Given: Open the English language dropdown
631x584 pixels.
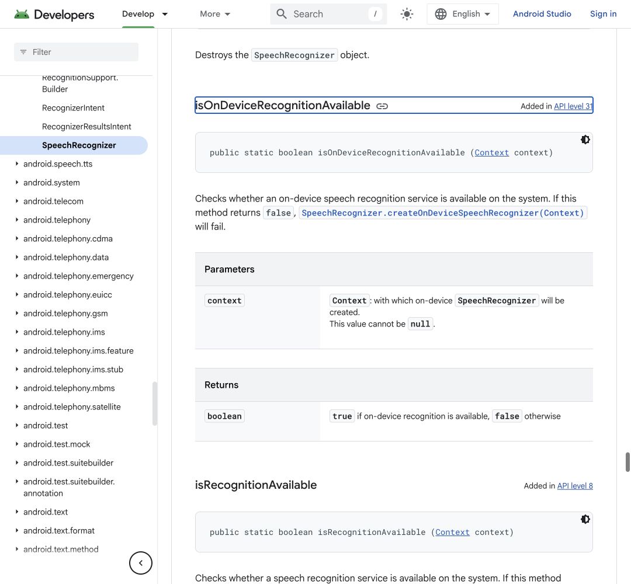Looking at the screenshot, I should pyautogui.click(x=463, y=14).
